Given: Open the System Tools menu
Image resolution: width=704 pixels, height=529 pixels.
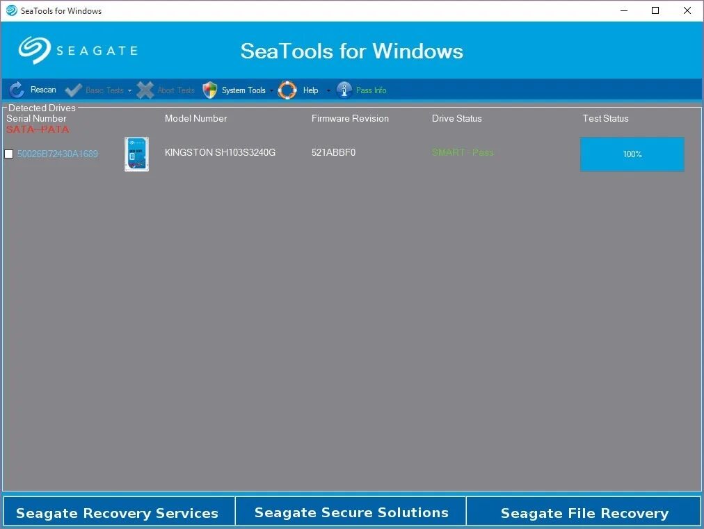Looking at the screenshot, I should click(x=243, y=90).
